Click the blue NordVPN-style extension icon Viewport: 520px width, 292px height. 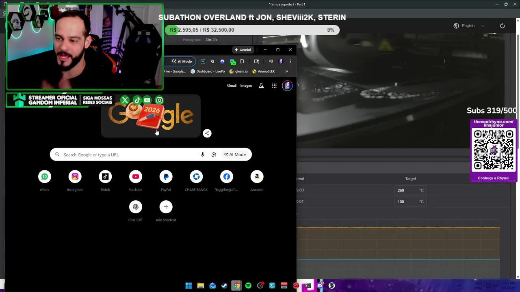(x=222, y=62)
